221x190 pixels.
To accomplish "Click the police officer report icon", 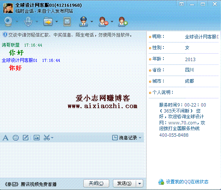I will click(x=84, y=22).
